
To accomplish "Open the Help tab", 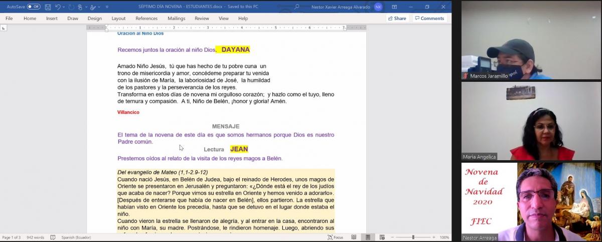I will [243, 19].
